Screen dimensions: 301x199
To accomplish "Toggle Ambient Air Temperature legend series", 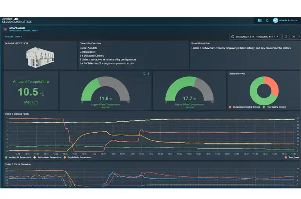I will click(17, 157).
